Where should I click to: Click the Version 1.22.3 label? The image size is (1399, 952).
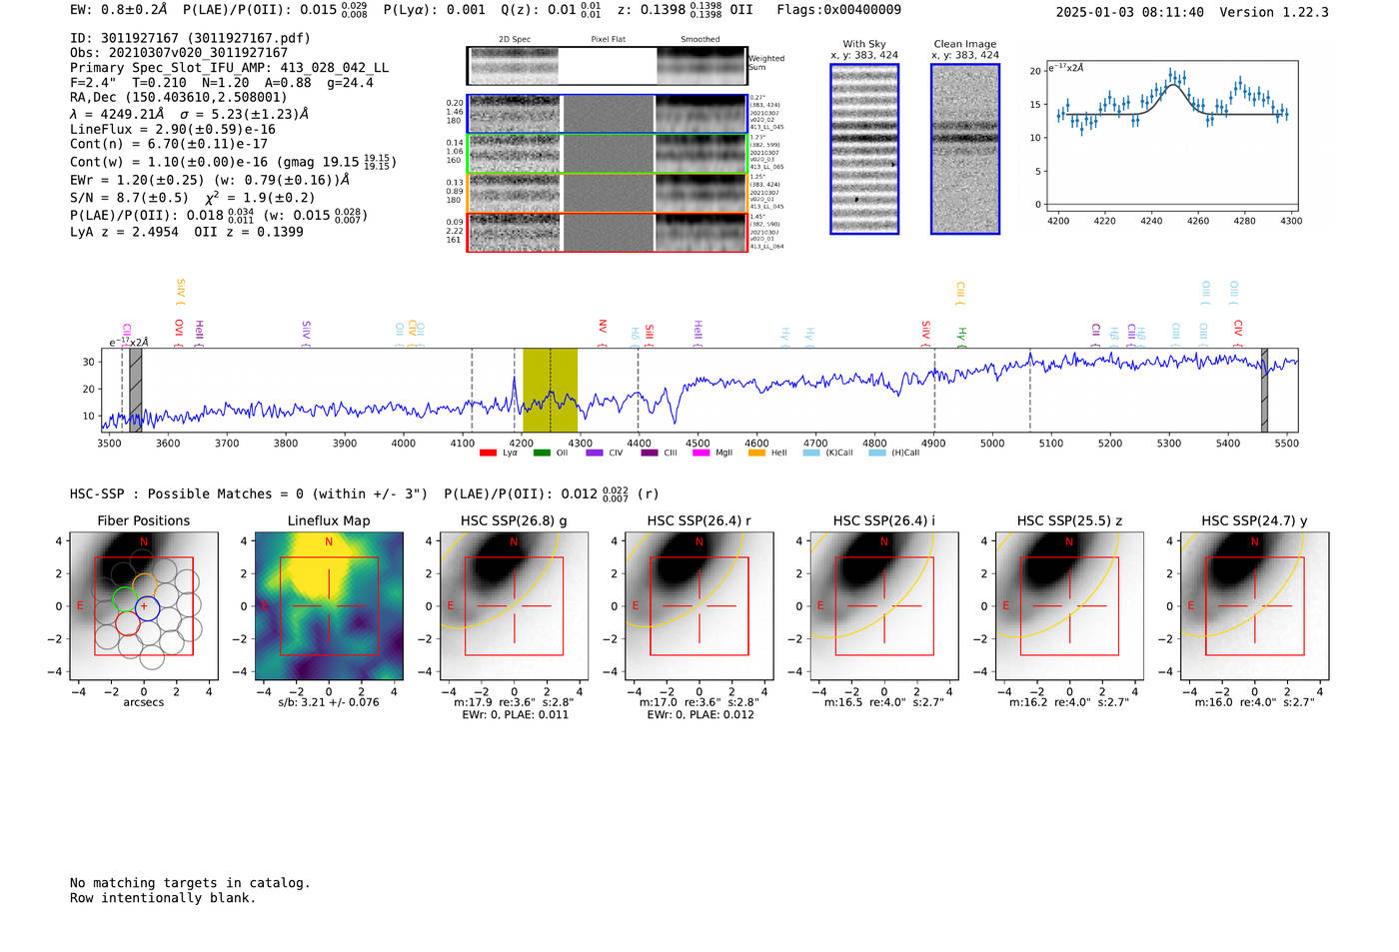pyautogui.click(x=1274, y=13)
